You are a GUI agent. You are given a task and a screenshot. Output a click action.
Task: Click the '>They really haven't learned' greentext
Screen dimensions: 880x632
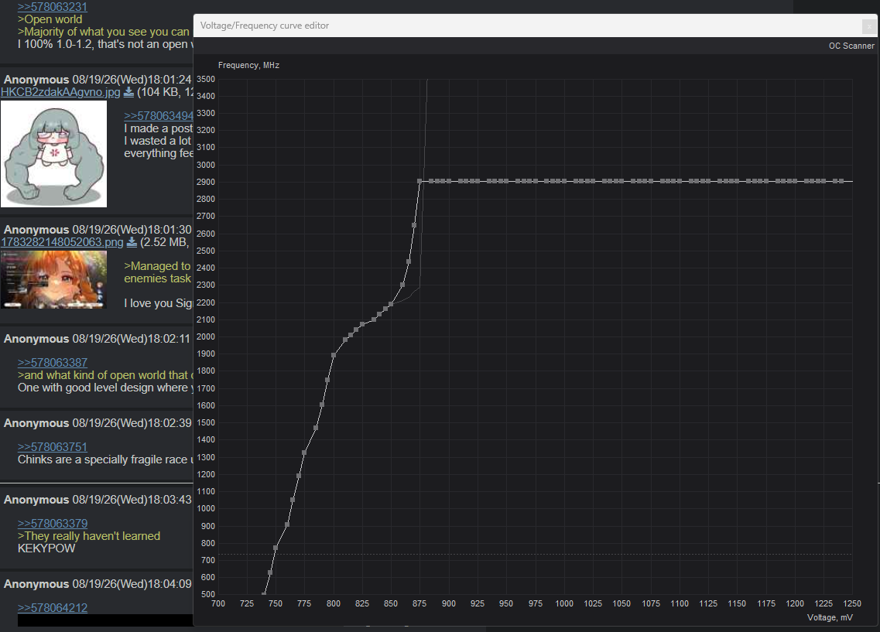89,536
